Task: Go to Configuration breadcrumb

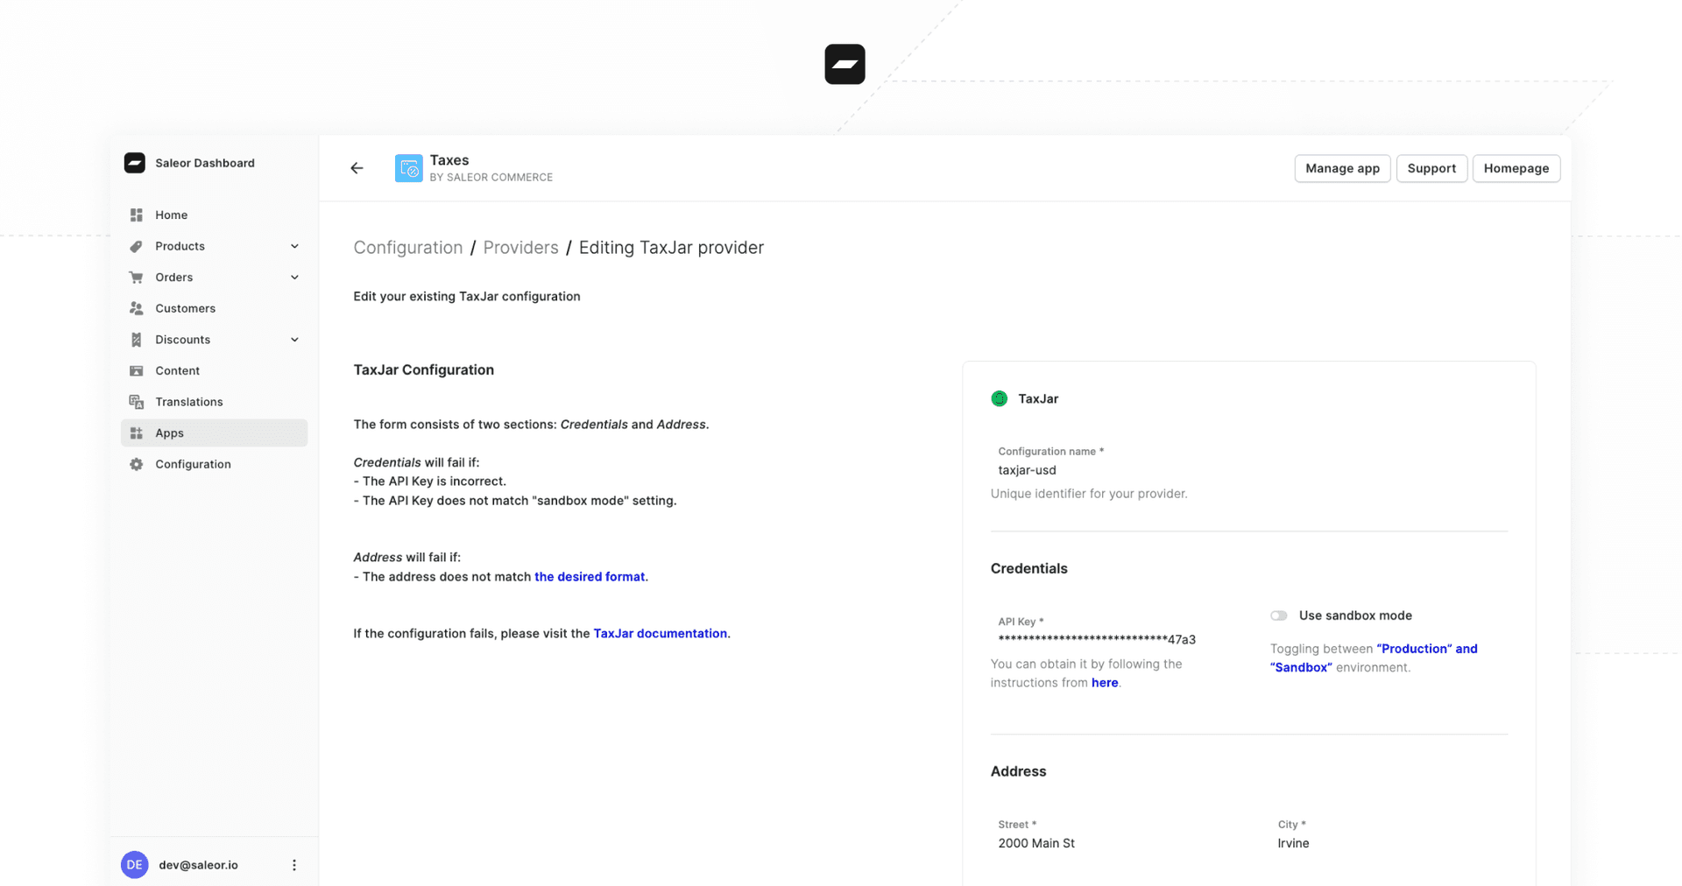Action: 408,248
